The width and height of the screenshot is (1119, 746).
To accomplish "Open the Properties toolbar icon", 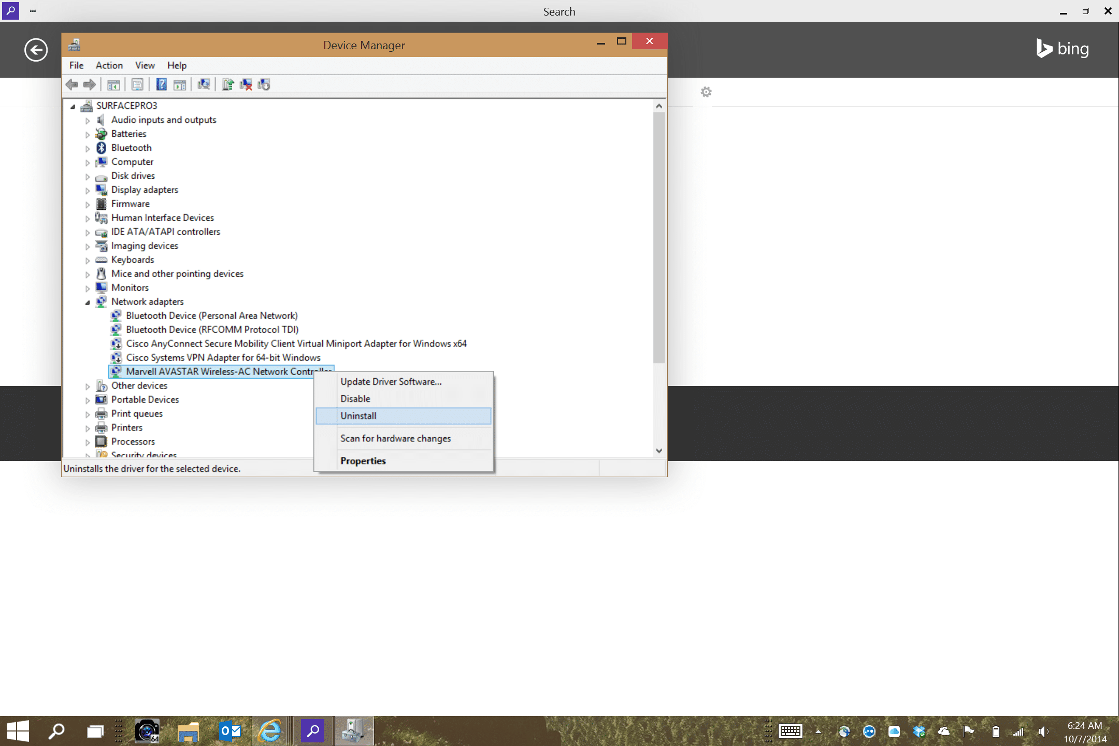I will (x=138, y=84).
